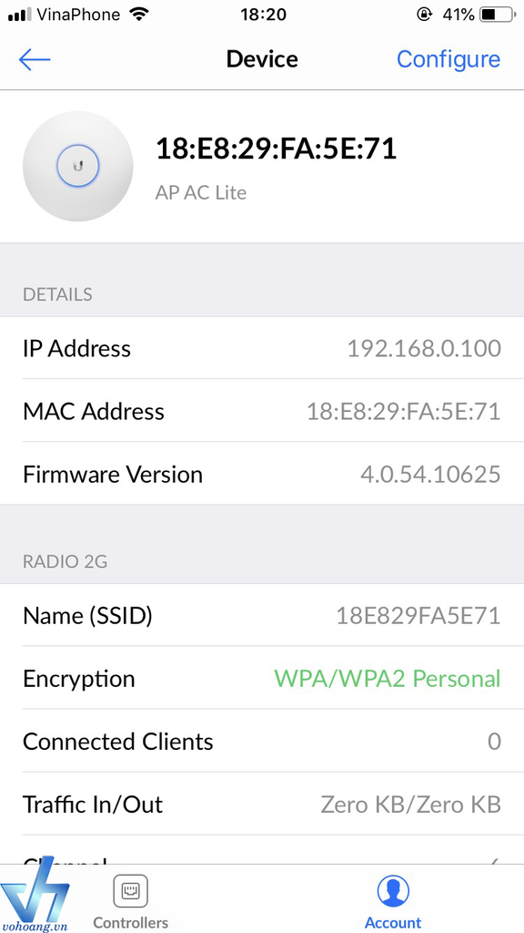Tap the device title 18:E8:29:FA:5E:71 heading
The image size is (524, 933).
(x=277, y=149)
